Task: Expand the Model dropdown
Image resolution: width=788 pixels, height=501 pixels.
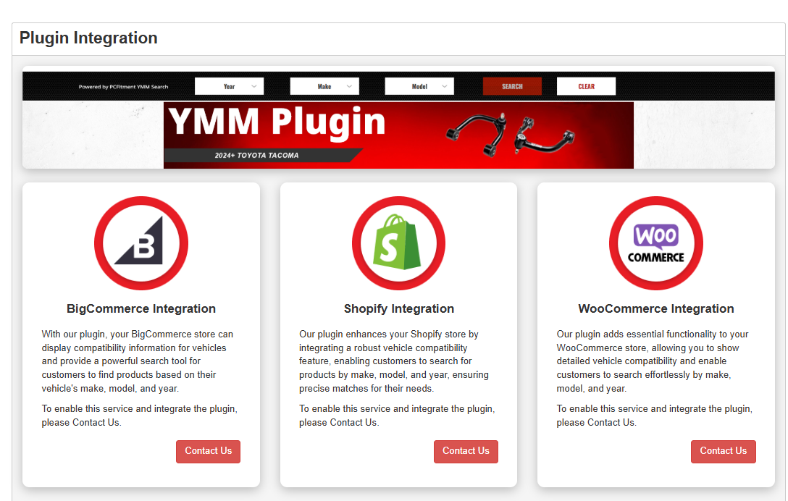Action: pos(419,85)
